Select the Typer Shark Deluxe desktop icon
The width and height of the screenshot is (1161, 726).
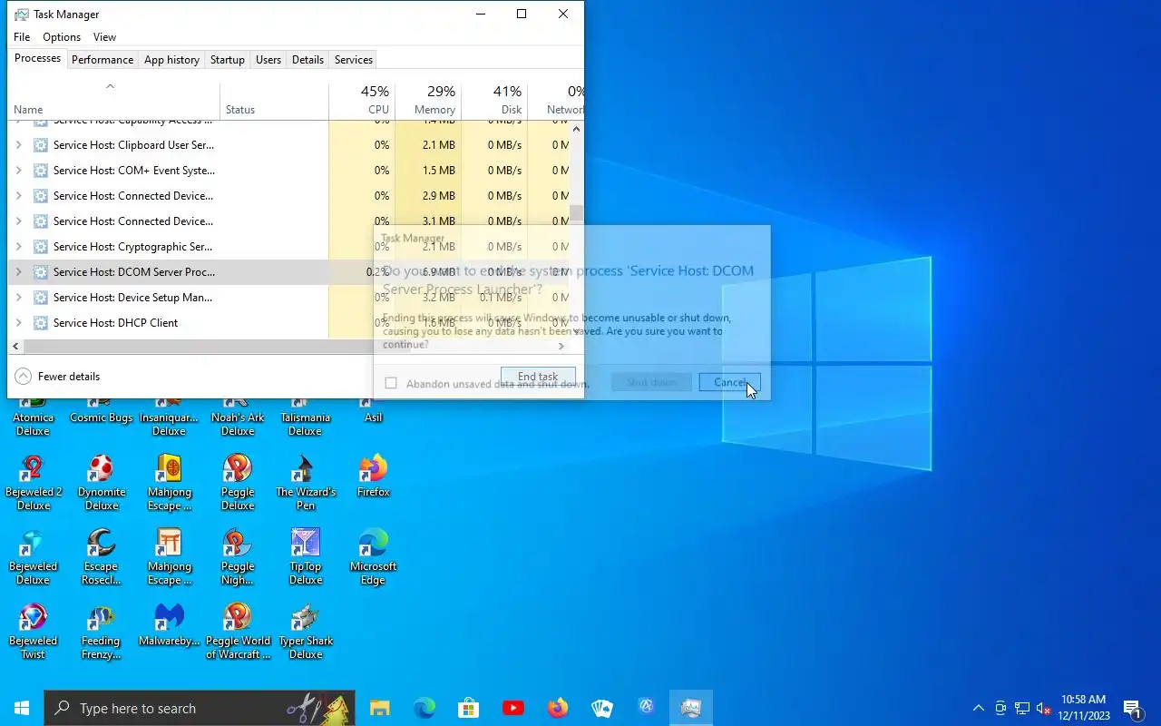[x=306, y=632]
